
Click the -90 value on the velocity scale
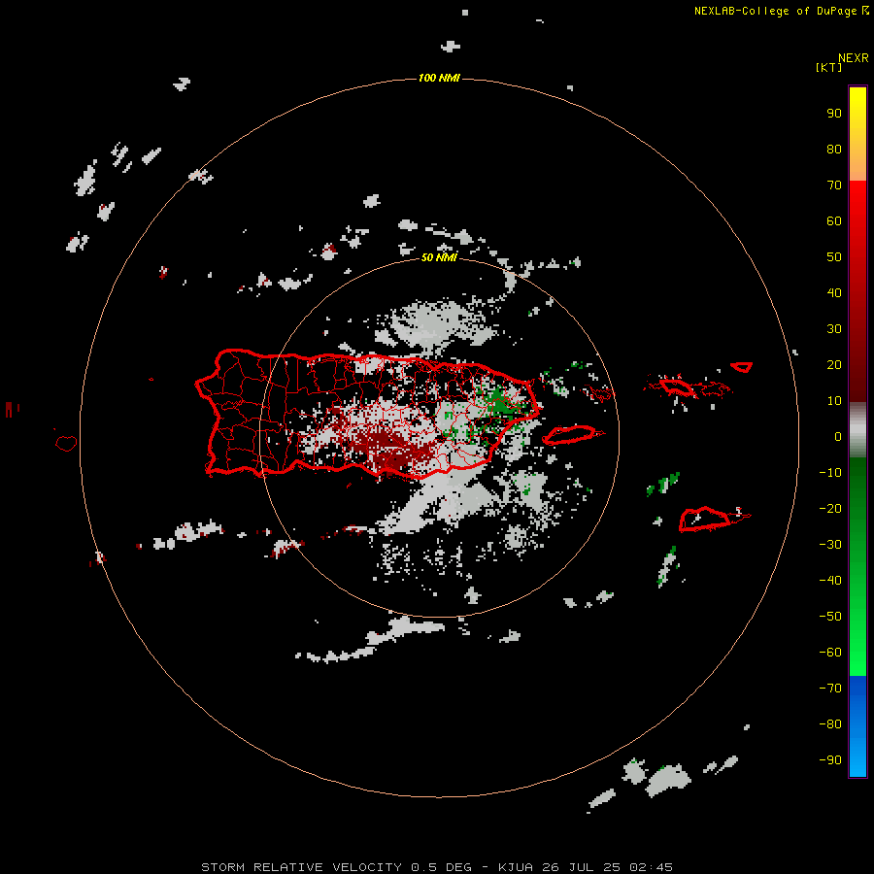(x=830, y=760)
